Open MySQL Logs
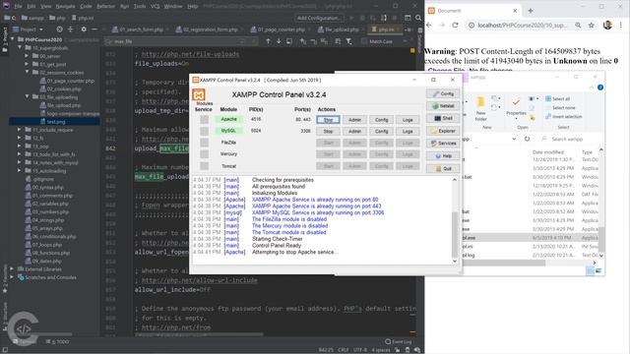 pos(408,131)
